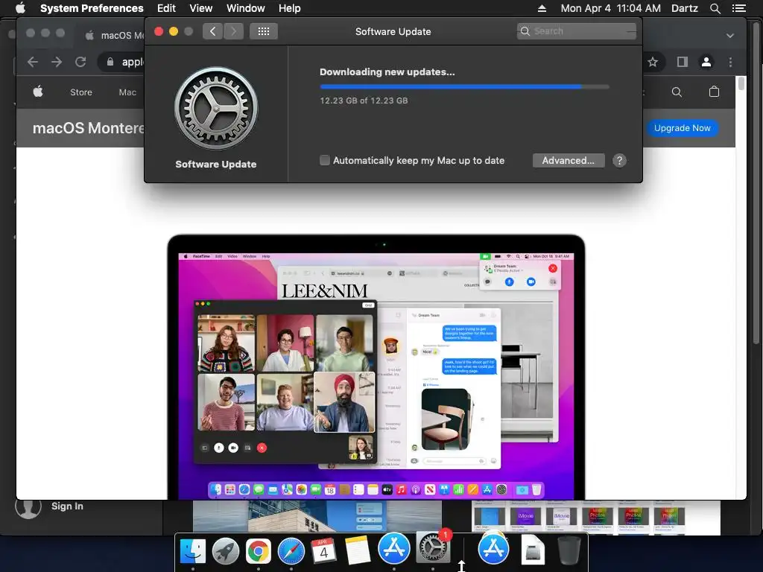Open the disk image file icon in Dock
763x572 pixels.
pyautogui.click(x=532, y=550)
